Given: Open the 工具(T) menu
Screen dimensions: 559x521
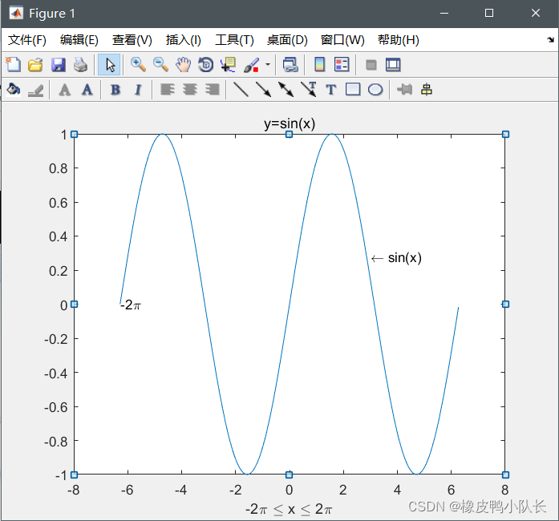Looking at the screenshot, I should point(234,40).
